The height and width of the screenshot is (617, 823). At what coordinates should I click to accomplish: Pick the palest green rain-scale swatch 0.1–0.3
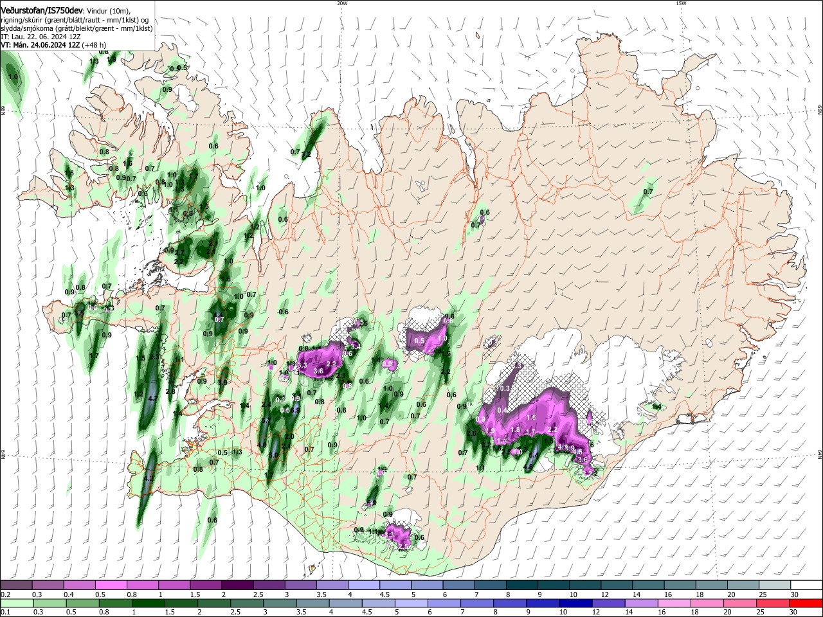coord(17,603)
